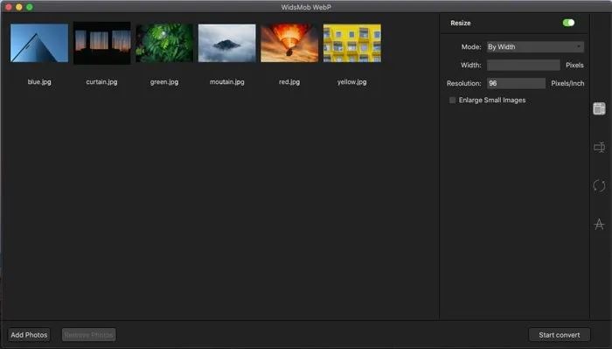The width and height of the screenshot is (612, 349).
Task: Open the Watermark text icon in sidebar
Action: [599, 224]
